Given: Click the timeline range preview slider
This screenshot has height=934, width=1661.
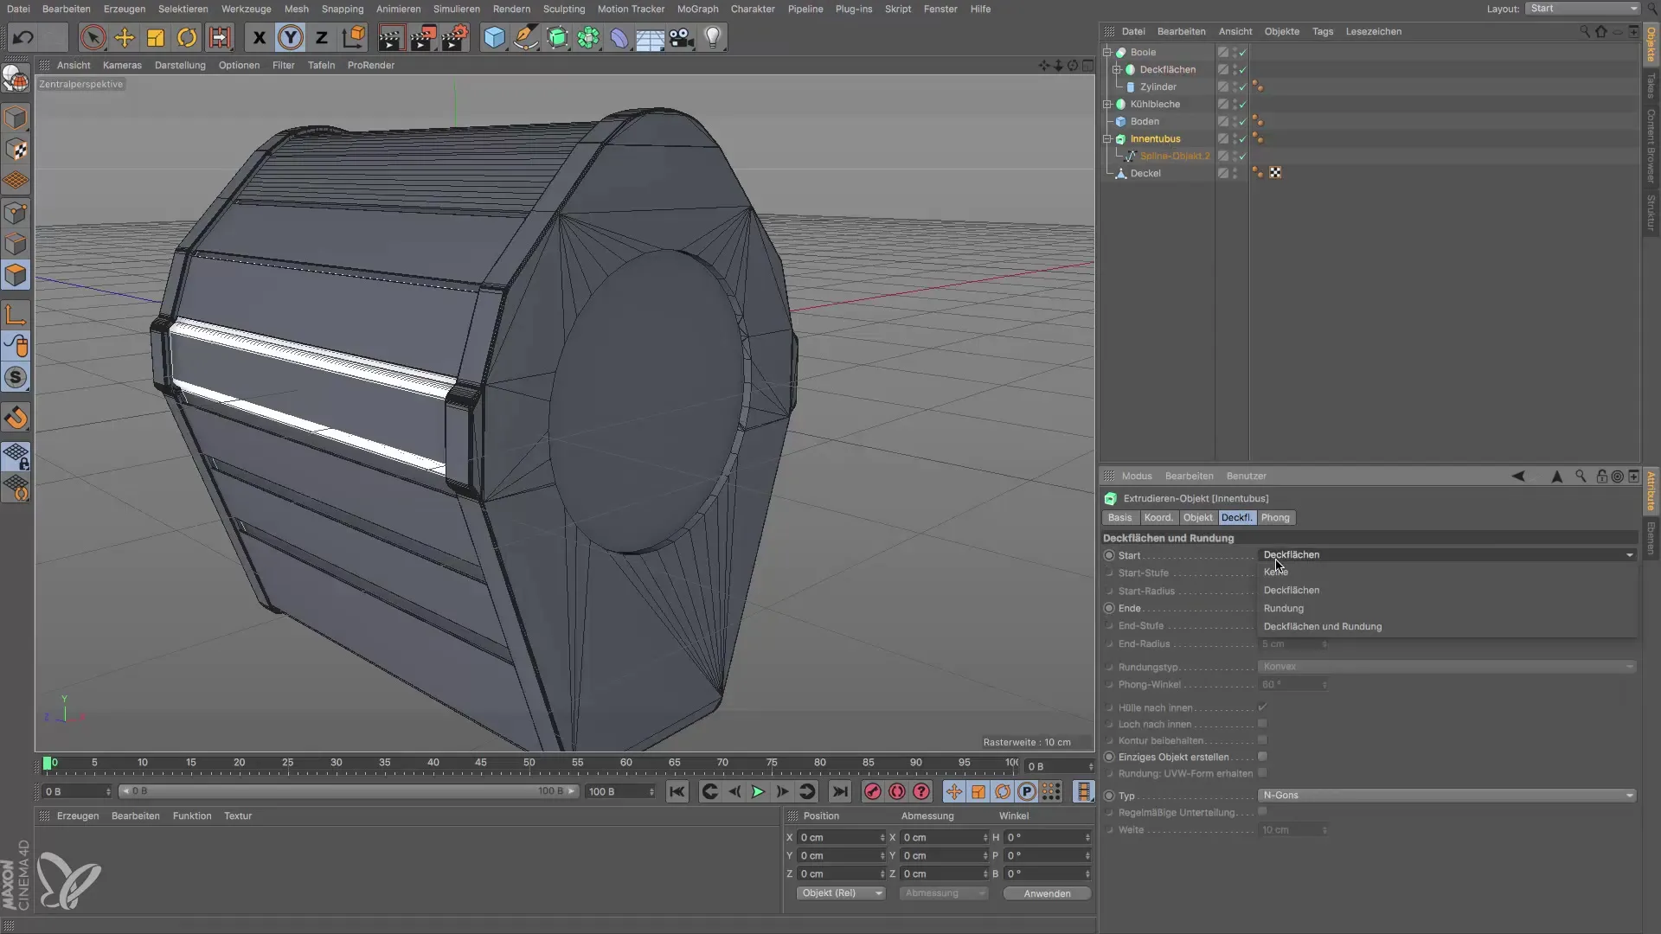Looking at the screenshot, I should pyautogui.click(x=347, y=791).
